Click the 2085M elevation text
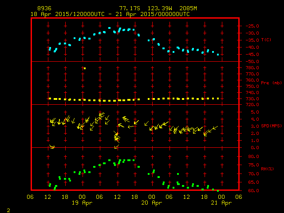This screenshot has width=284, height=213. (188, 8)
